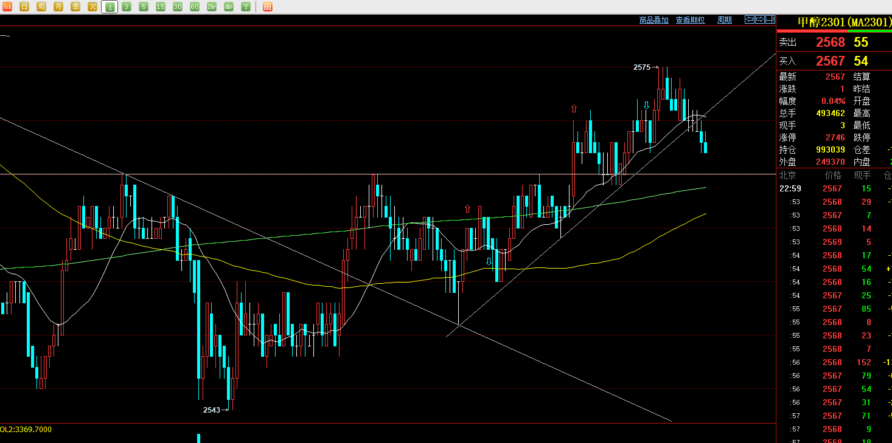Image resolution: width=892 pixels, height=443 pixels.
Task: Open 商品叠加 overlay link
Action: 654,20
